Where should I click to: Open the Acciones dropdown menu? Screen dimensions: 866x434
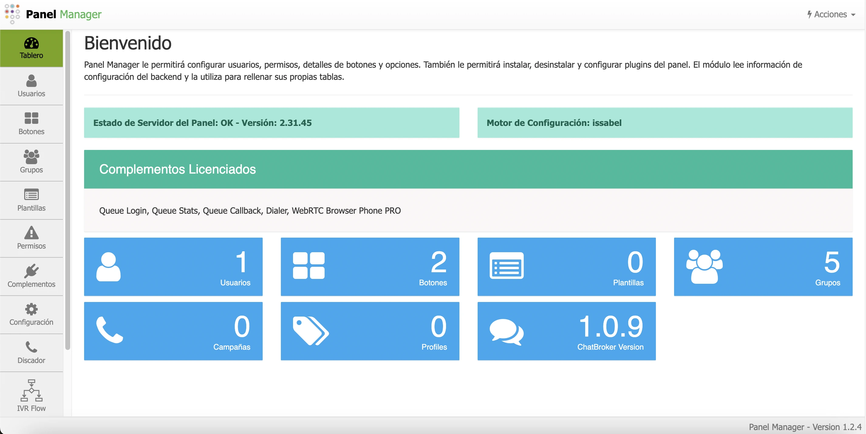coord(831,14)
